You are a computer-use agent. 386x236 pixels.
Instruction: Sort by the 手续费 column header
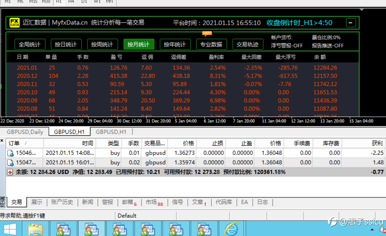click(x=298, y=143)
